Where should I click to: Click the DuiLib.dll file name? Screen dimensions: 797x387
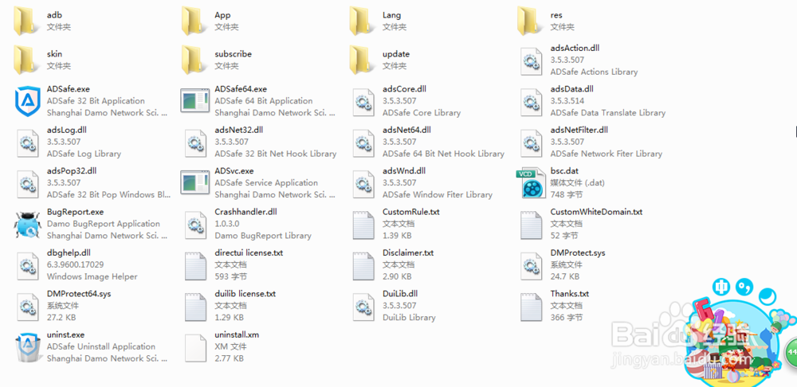tap(400, 294)
